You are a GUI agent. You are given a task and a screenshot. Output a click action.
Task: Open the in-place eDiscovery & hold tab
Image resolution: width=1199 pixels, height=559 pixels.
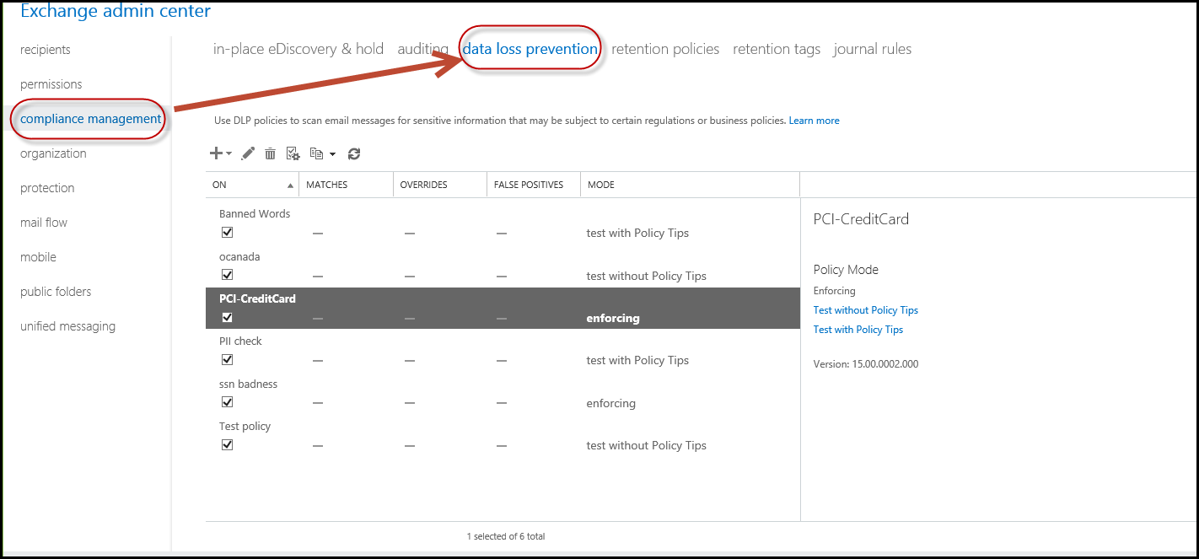pyautogui.click(x=298, y=49)
